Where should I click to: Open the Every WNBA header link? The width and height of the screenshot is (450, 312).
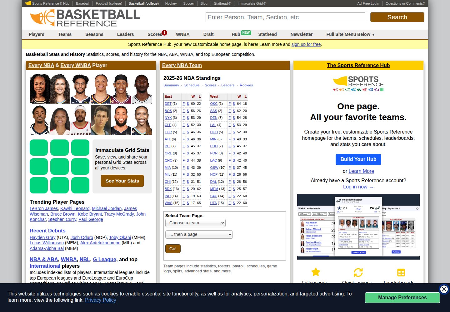tap(76, 65)
